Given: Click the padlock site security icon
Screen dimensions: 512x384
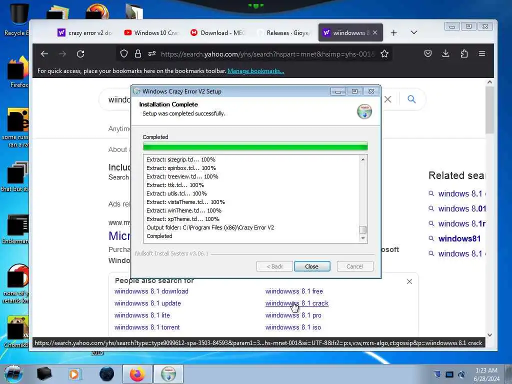Looking at the screenshot, I should [x=138, y=53].
